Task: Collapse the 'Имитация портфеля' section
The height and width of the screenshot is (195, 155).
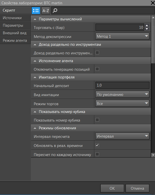Action: tap(35, 77)
